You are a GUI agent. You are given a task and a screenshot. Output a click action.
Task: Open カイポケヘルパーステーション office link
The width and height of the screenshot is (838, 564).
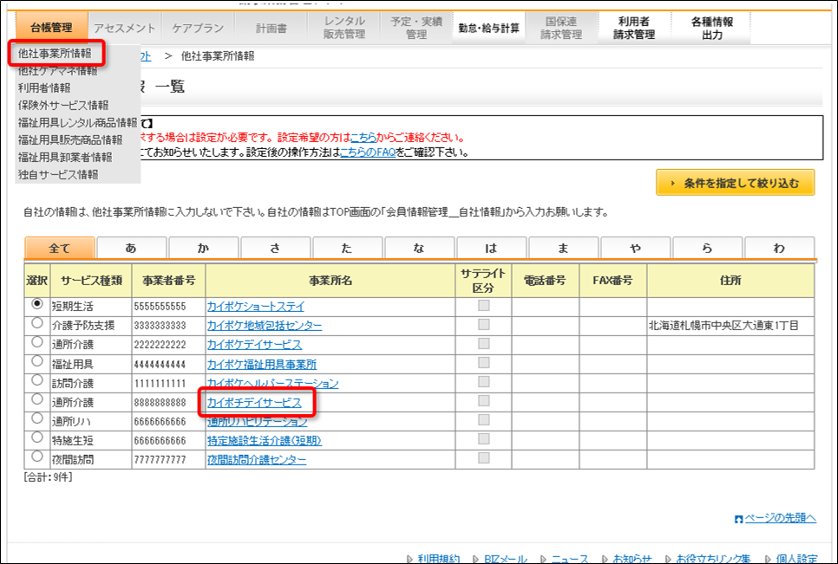[273, 384]
